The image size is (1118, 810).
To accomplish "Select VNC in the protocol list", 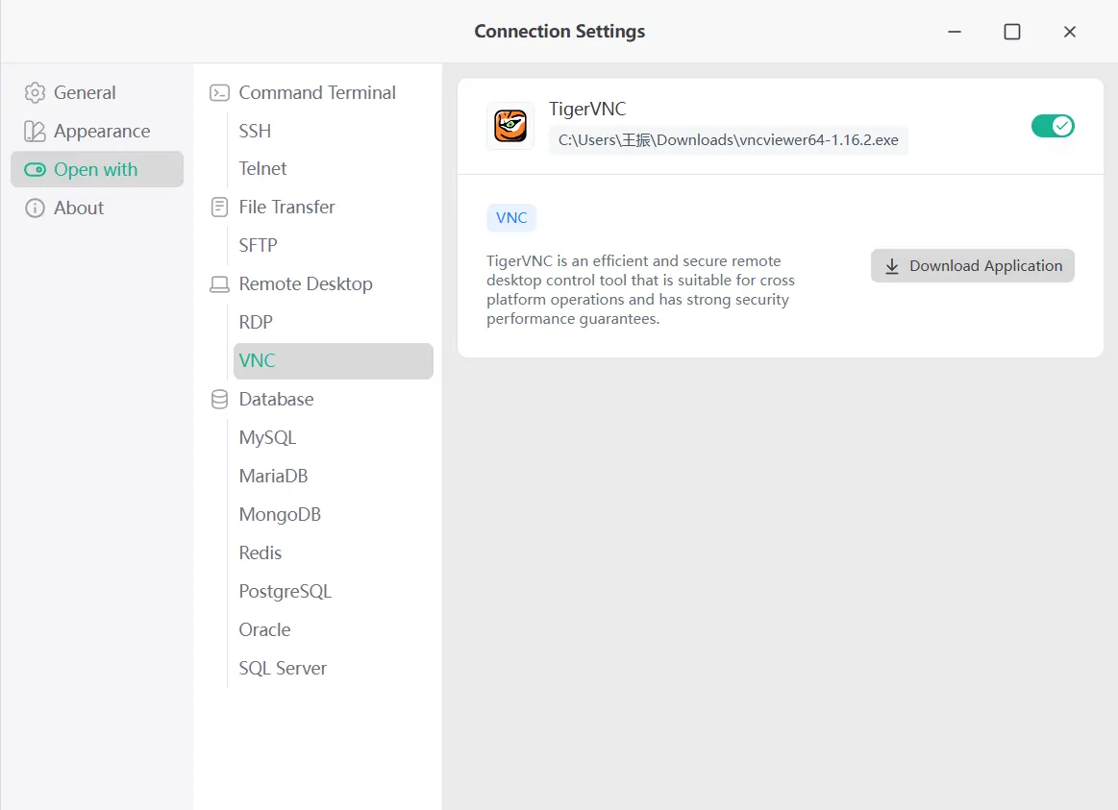I will (333, 361).
